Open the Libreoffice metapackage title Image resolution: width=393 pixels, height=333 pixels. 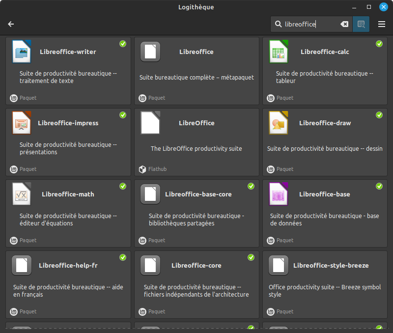coord(196,52)
